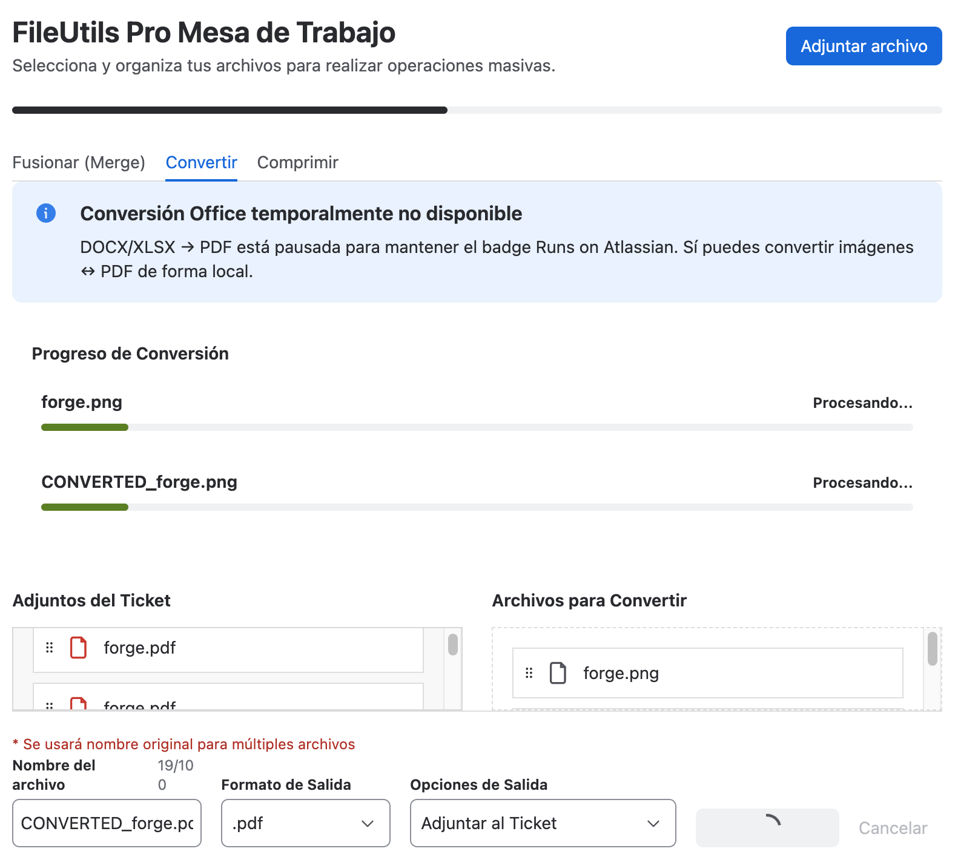Select forge.png in Archivos para Convertir
Screen dimensions: 958x860
pyautogui.click(x=708, y=673)
